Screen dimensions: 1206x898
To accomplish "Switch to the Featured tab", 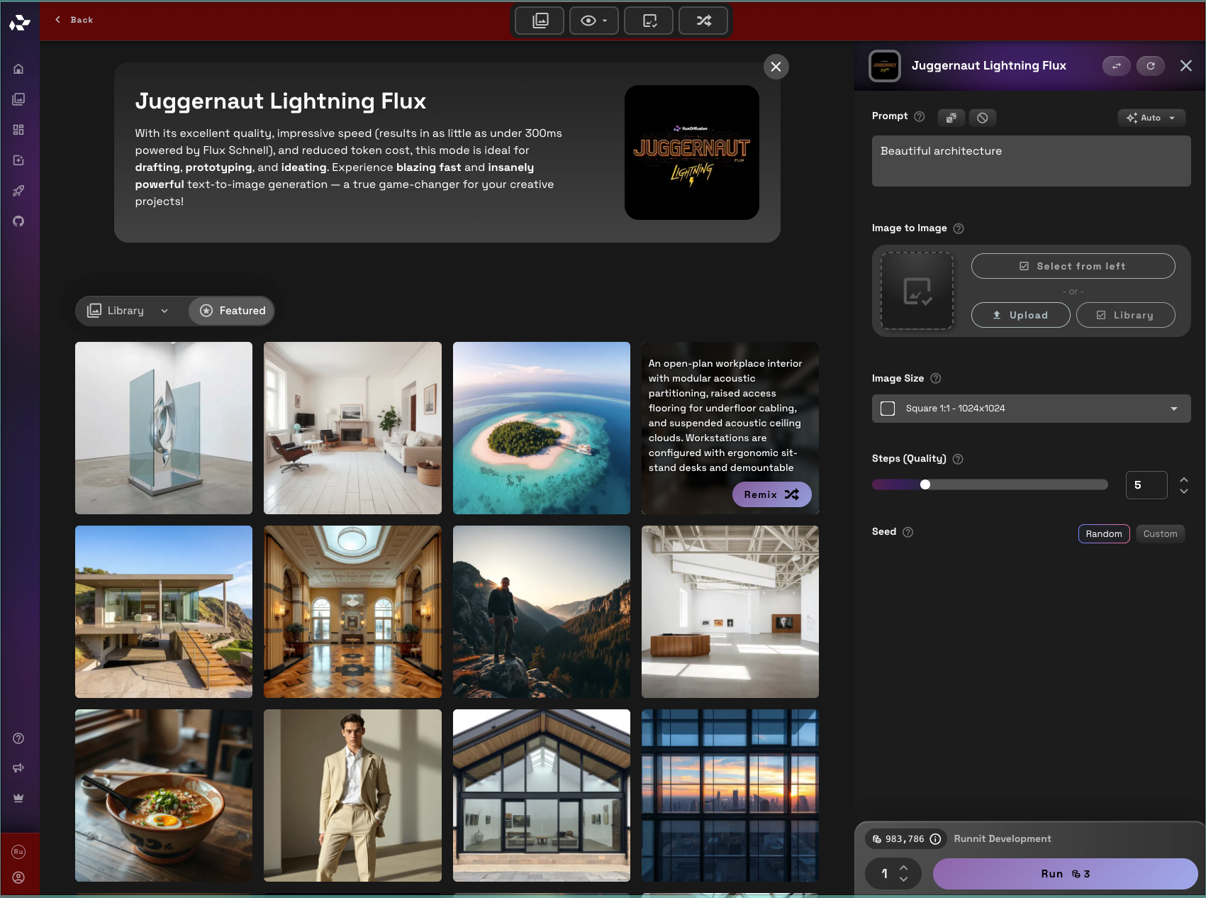I will tap(232, 311).
